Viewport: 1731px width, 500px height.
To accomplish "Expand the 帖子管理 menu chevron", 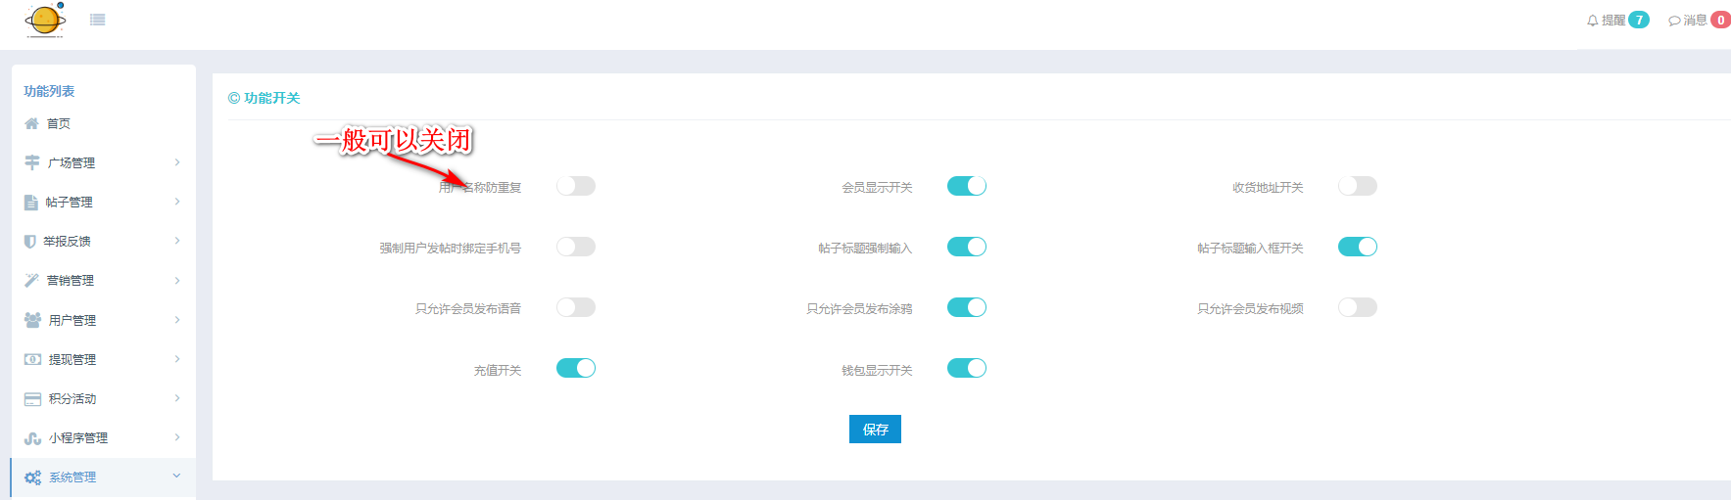I will (177, 202).
